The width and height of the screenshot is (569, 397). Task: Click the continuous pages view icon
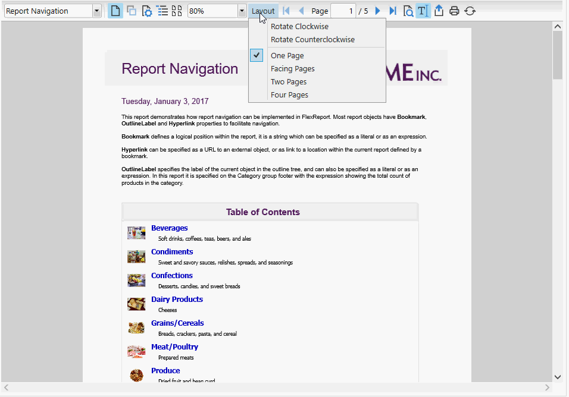[x=132, y=11]
